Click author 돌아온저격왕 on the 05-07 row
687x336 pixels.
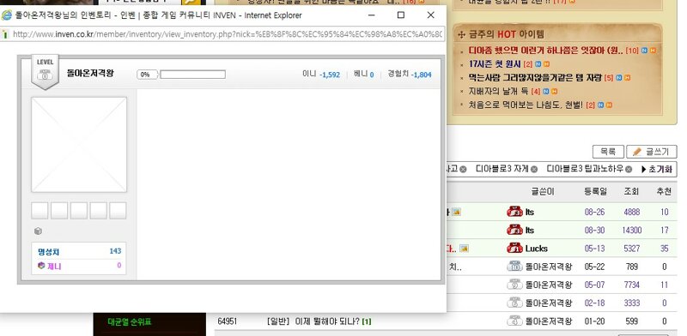tap(549, 285)
